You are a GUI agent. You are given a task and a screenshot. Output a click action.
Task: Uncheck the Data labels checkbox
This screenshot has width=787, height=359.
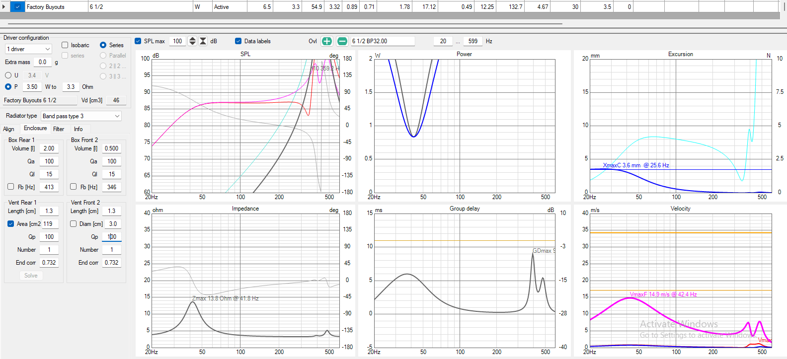238,41
